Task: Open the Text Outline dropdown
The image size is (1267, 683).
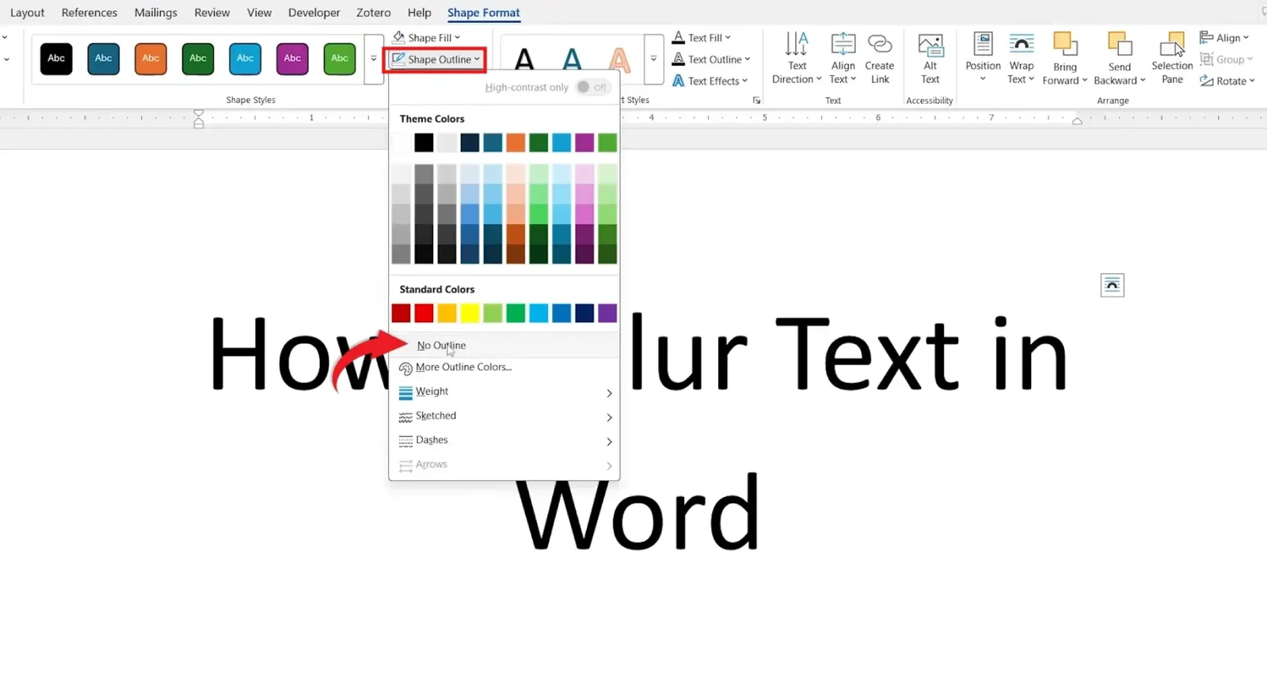Action: [711, 59]
